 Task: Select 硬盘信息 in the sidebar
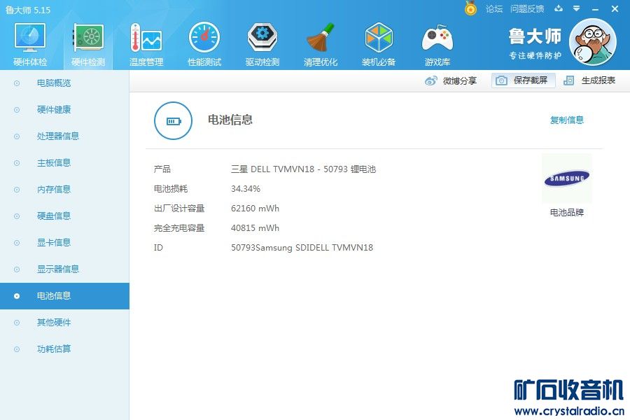[54, 216]
